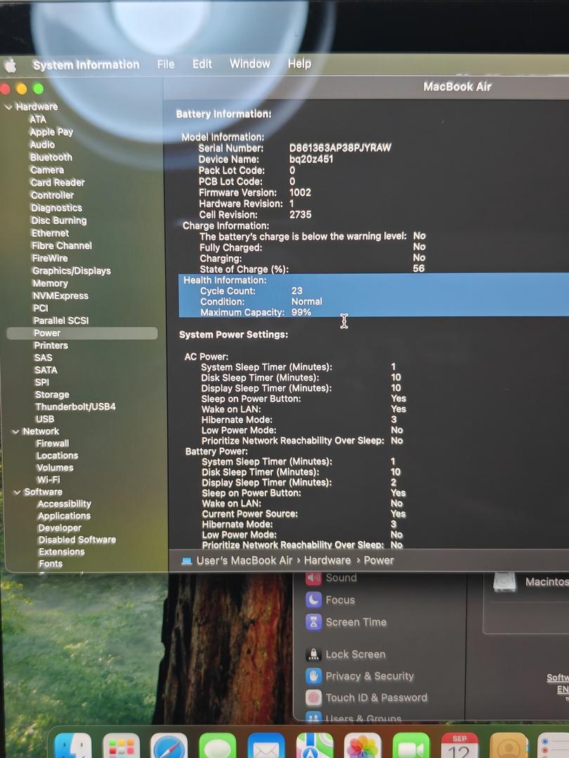Open the File menu
This screenshot has height=758, width=569.
(x=166, y=65)
